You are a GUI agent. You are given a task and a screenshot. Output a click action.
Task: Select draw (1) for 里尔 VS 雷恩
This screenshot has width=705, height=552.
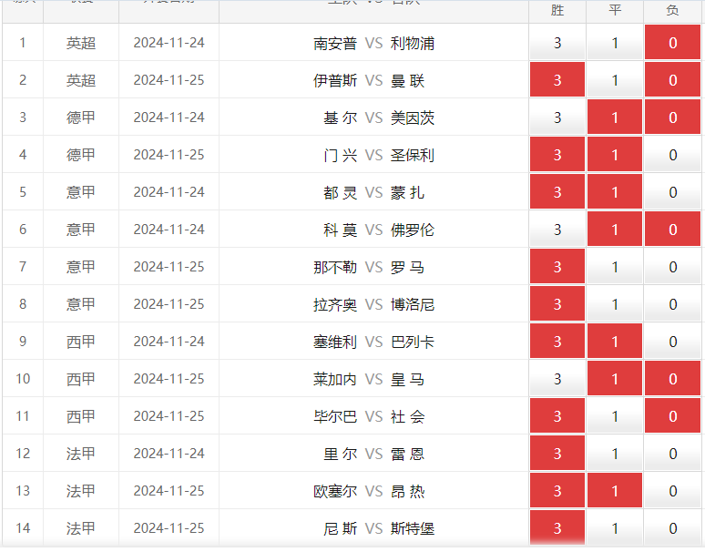pos(615,453)
